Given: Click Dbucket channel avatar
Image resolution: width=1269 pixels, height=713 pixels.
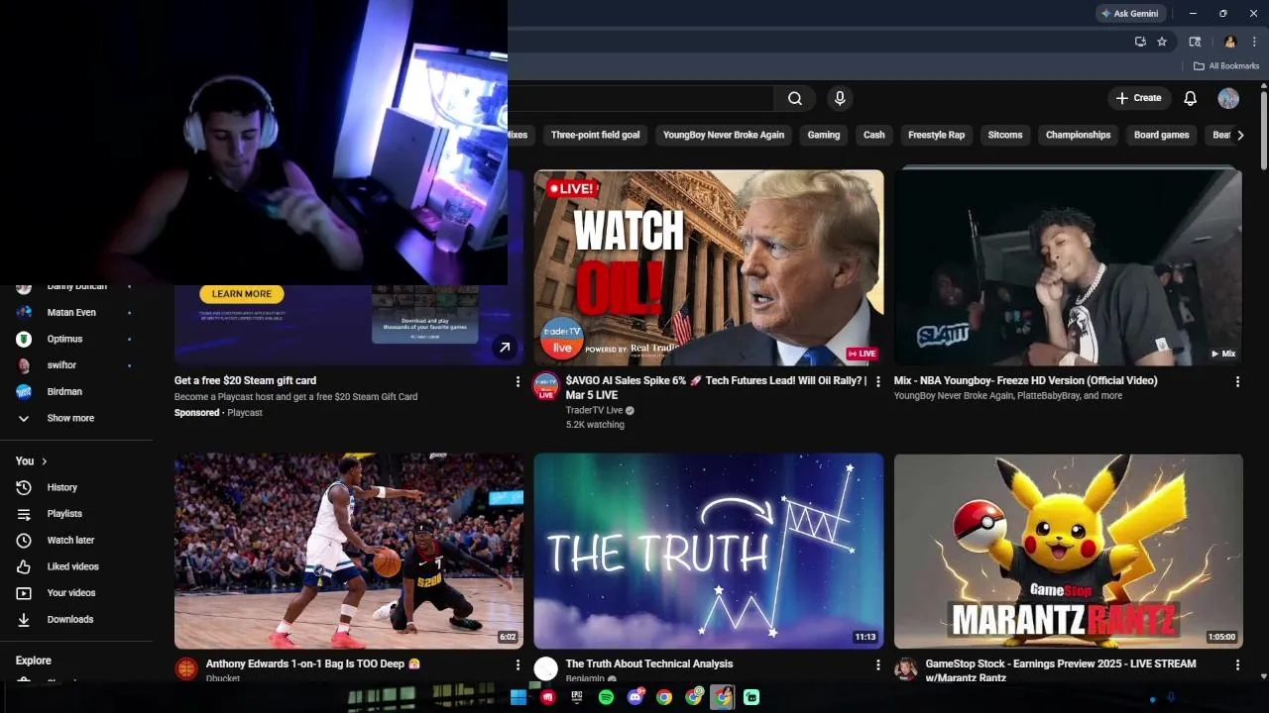Looking at the screenshot, I should [x=186, y=669].
